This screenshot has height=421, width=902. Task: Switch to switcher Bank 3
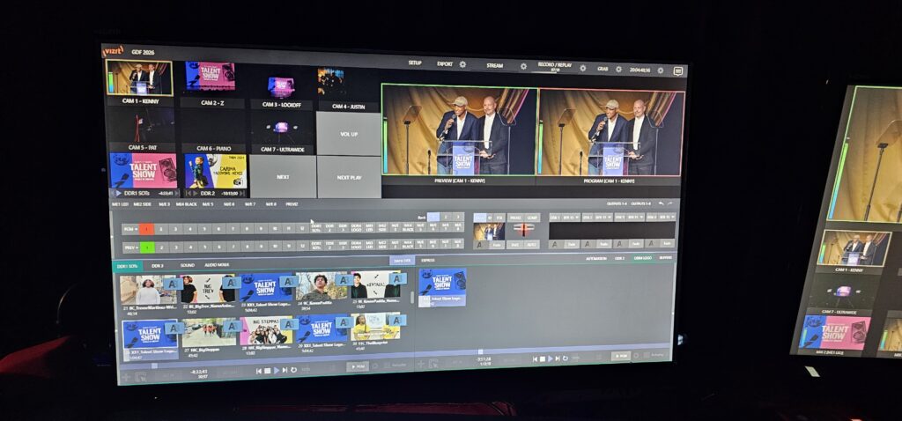tap(458, 218)
